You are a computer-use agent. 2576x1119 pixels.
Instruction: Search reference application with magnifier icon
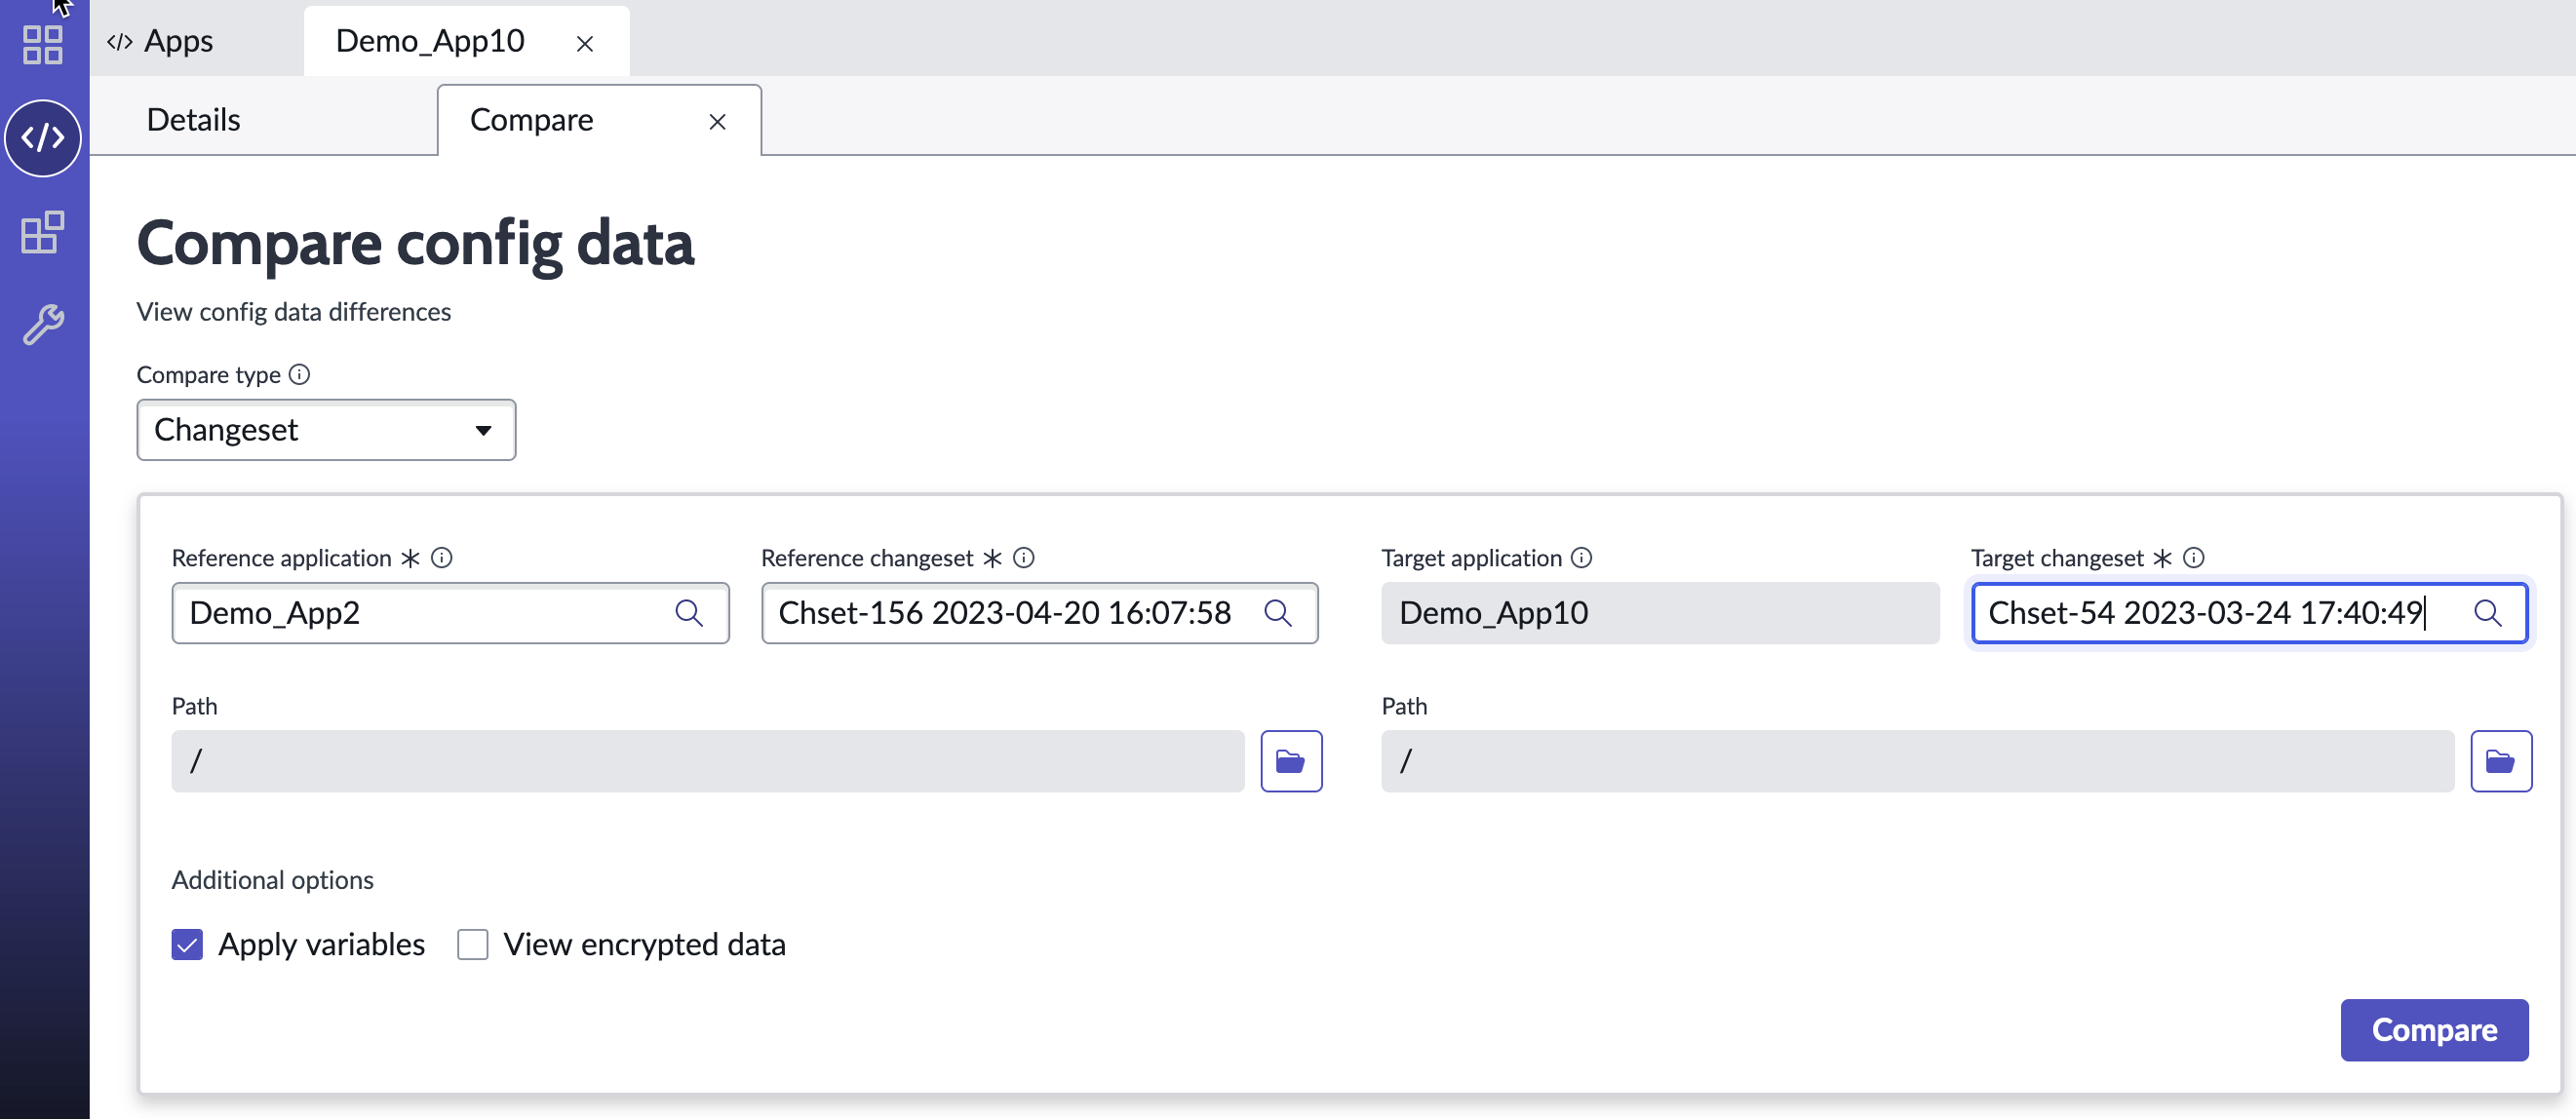(689, 613)
